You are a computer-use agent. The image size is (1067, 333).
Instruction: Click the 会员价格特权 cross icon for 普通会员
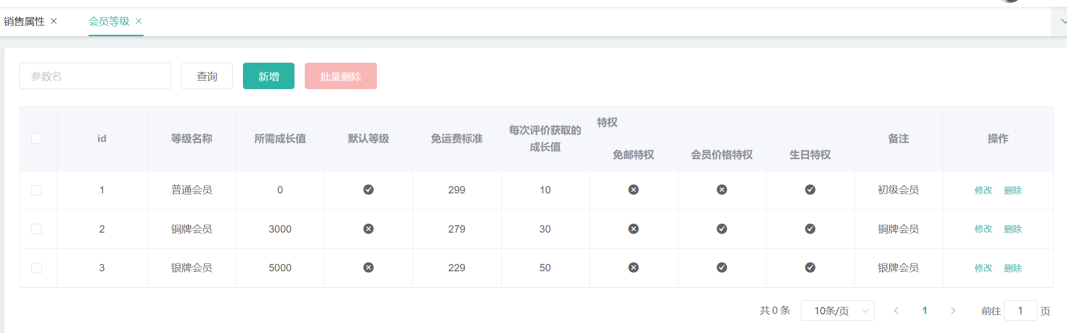722,190
